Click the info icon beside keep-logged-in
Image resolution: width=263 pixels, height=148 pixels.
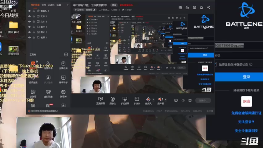click(x=251, y=64)
